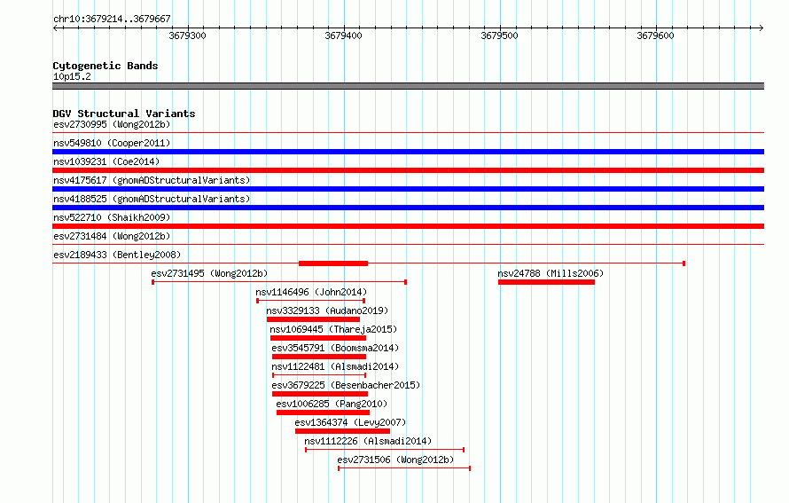Screen dimensions: 789x503
Task: Click the DGV Structural Variants track heading
Action: (124, 114)
